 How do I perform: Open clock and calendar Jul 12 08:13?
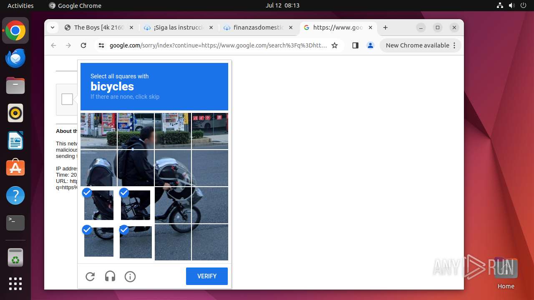pos(282,5)
